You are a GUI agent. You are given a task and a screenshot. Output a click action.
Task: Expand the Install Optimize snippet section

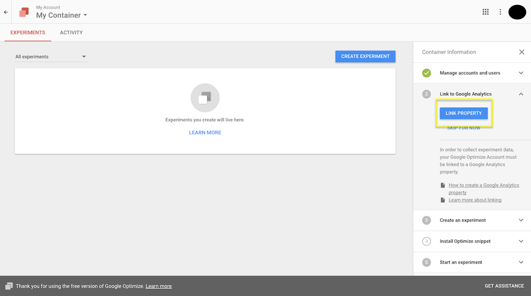tap(521, 241)
